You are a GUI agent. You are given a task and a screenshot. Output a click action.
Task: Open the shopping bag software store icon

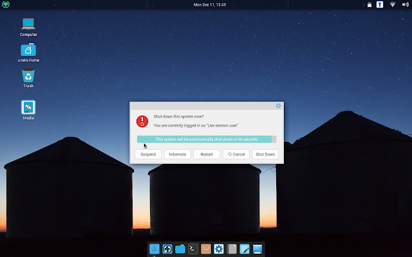[206, 249]
